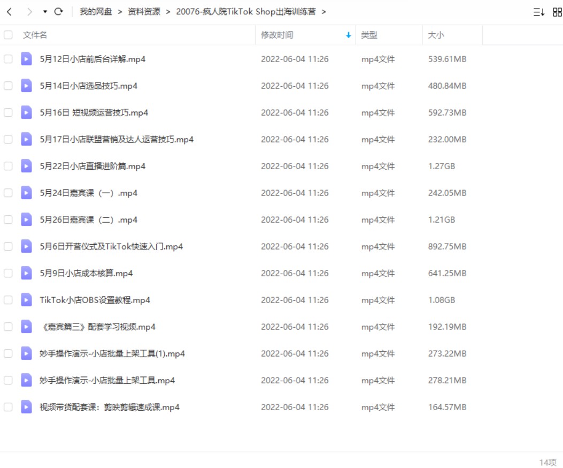Check the box for 5月17日小店联盟营销及达人运营技巧.mp4
563x468 pixels.
coord(8,139)
